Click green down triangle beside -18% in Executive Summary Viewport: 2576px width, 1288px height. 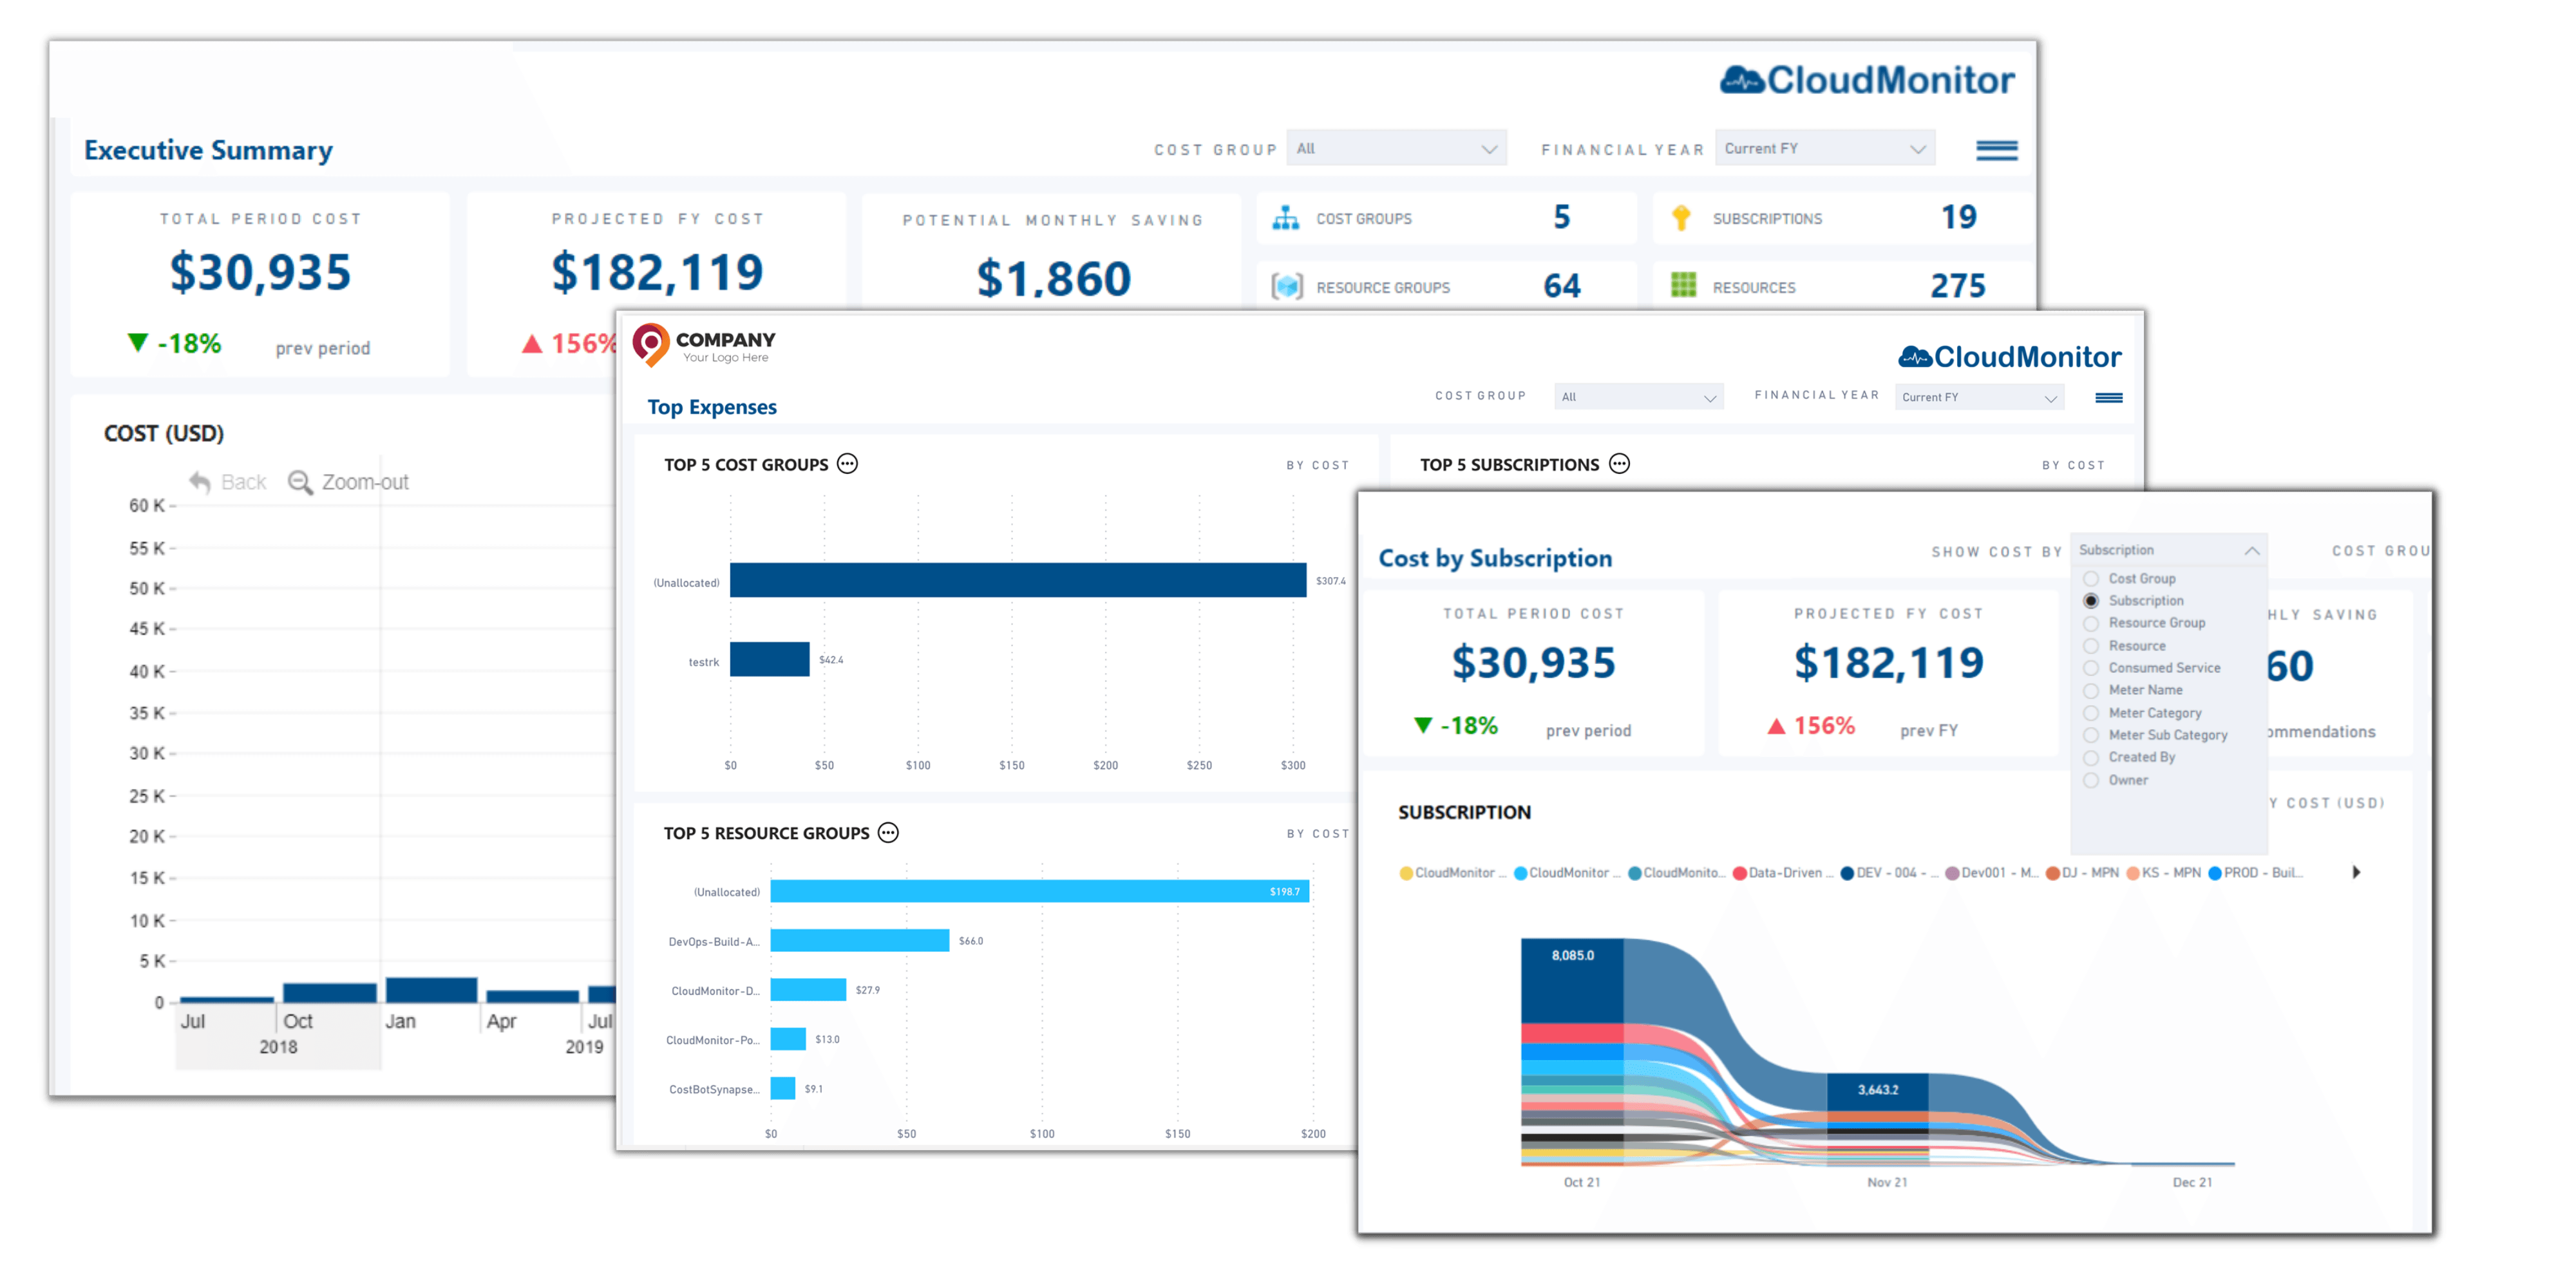pyautogui.click(x=138, y=343)
